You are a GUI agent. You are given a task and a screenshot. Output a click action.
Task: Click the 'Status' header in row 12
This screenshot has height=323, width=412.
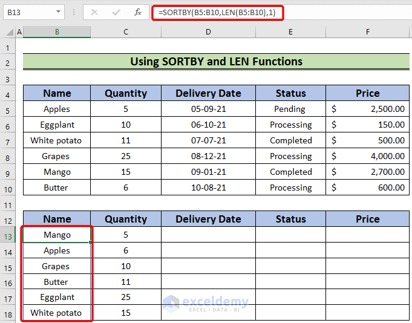tap(290, 219)
